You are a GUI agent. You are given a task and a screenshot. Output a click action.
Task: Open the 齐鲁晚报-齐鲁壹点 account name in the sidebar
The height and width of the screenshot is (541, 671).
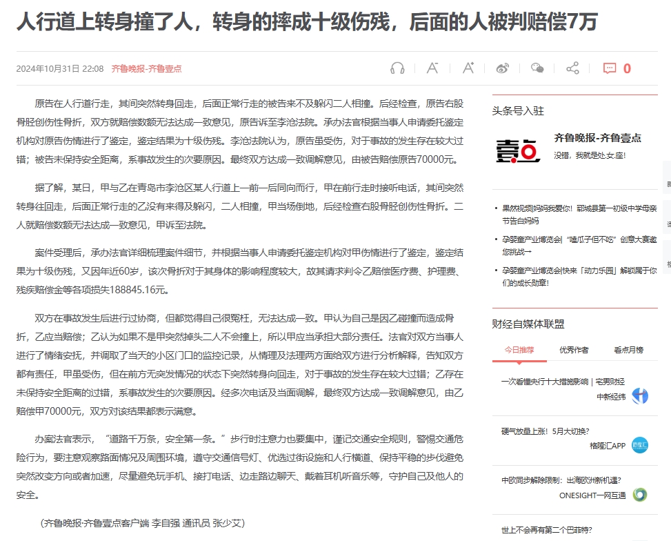pos(597,138)
